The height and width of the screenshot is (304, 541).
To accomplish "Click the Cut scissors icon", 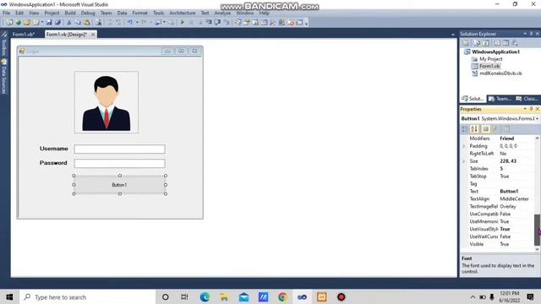I will pos(69,23).
